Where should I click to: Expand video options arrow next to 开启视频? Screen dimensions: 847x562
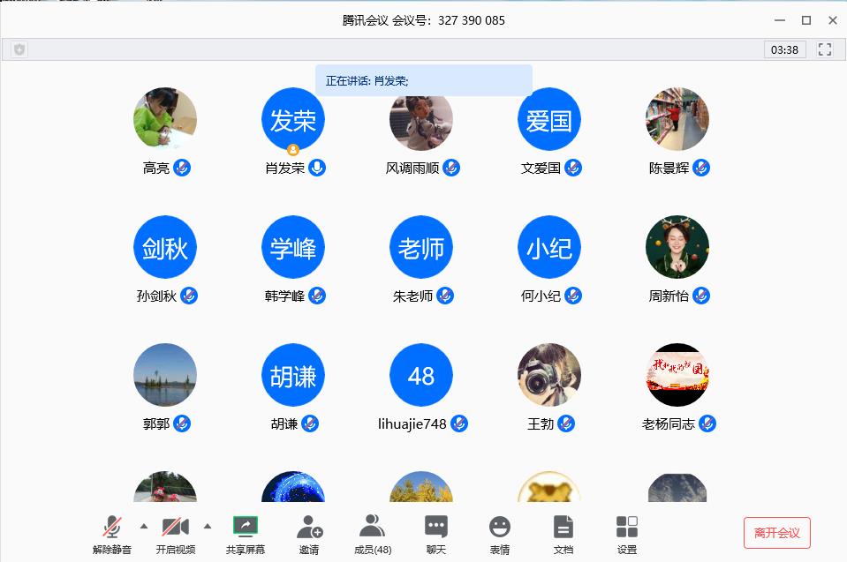(x=208, y=527)
